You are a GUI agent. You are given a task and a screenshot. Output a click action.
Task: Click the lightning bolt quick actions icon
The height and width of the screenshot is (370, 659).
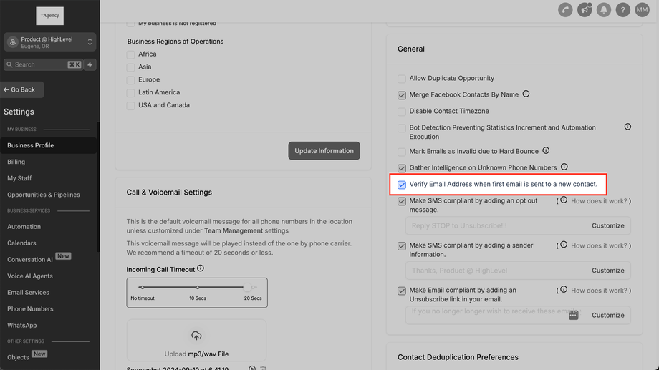[x=90, y=64]
